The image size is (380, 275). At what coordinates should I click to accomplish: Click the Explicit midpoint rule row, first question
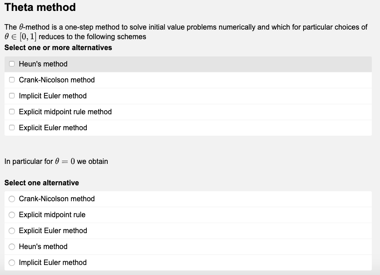(x=182, y=112)
